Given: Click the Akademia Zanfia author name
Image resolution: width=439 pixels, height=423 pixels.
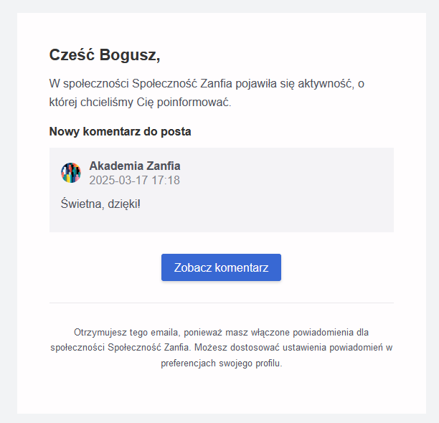Looking at the screenshot, I should pyautogui.click(x=135, y=166).
